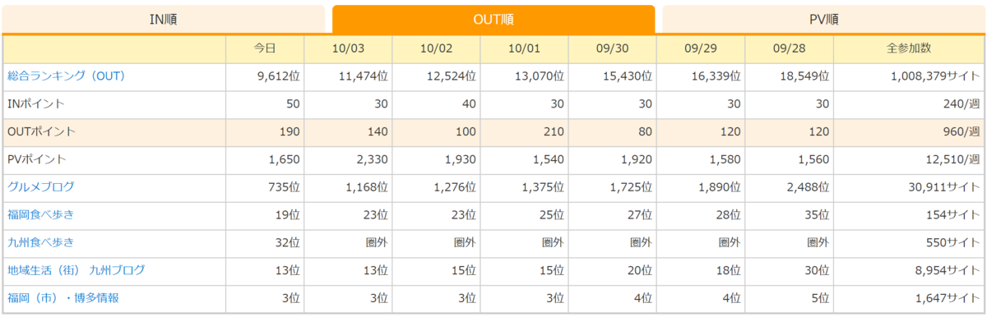Select the 5位 cell in 博多情報 row
The height and width of the screenshot is (317, 987).
click(x=789, y=298)
